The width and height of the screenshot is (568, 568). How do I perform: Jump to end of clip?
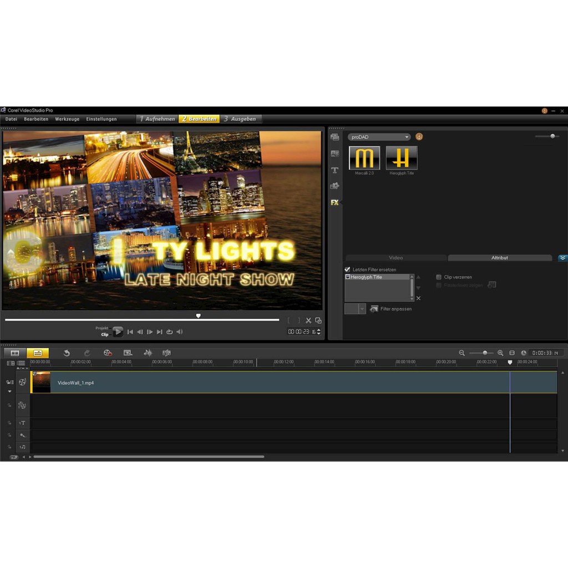[159, 332]
